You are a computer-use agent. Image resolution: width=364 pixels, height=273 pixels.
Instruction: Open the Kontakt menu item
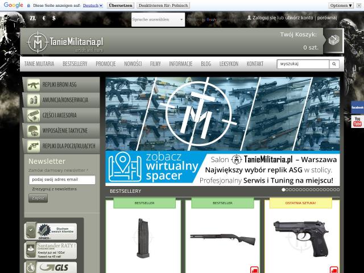(255, 64)
